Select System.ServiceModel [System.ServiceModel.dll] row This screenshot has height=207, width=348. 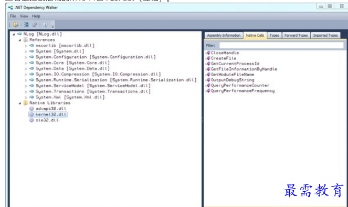click(93, 86)
